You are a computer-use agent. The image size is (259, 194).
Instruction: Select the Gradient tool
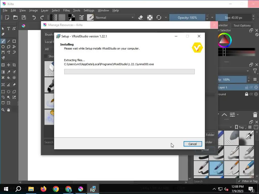click(x=3, y=72)
